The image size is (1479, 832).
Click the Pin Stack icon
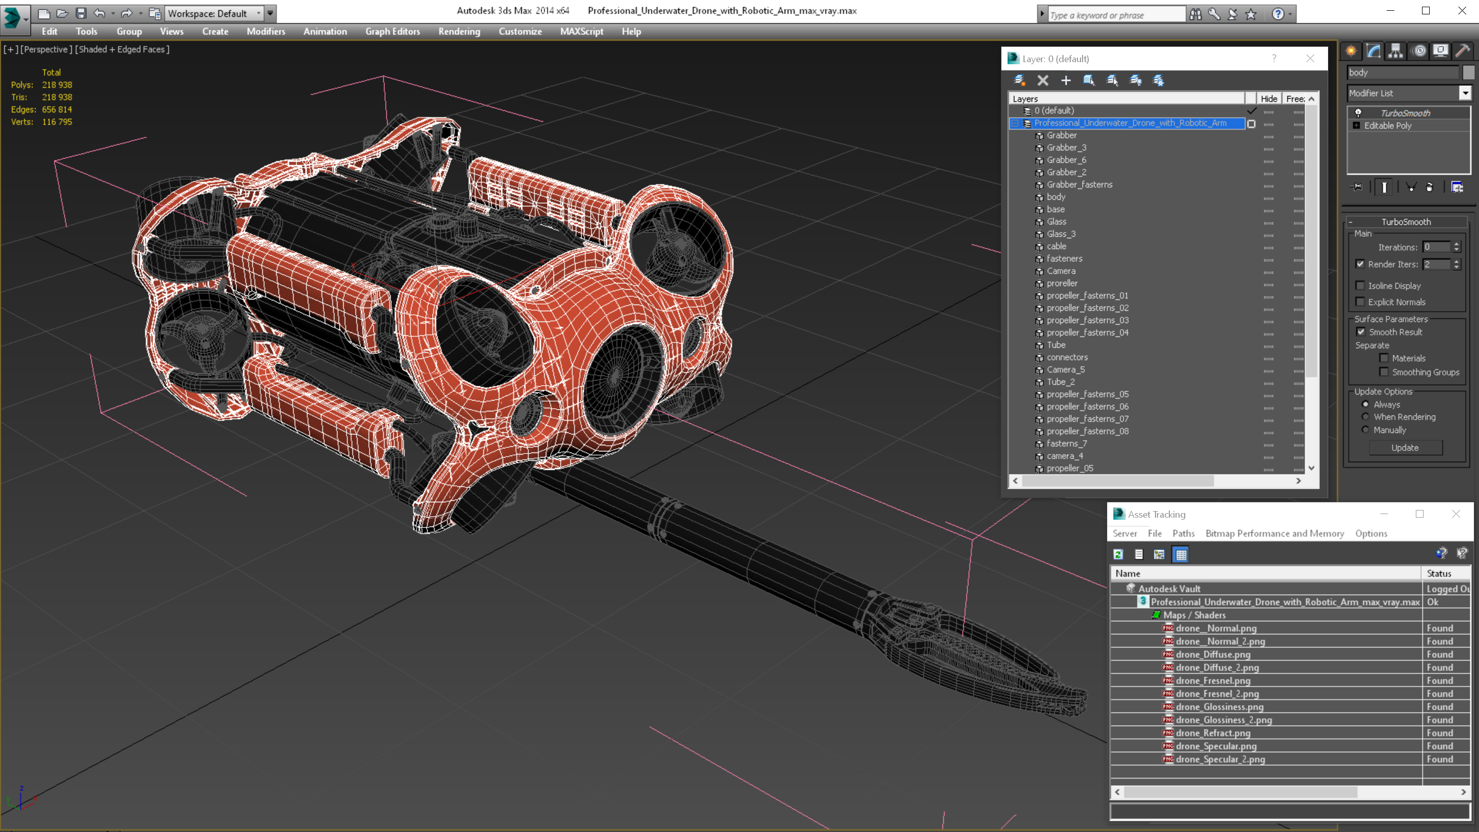click(1357, 187)
